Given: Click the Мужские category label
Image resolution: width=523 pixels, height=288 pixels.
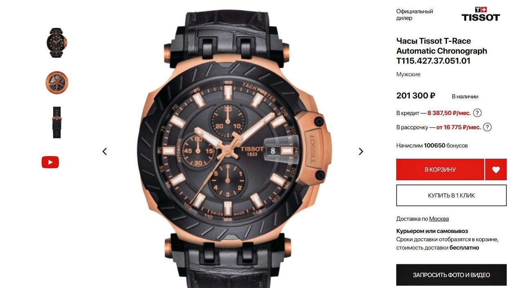Looking at the screenshot, I should pyautogui.click(x=408, y=74).
